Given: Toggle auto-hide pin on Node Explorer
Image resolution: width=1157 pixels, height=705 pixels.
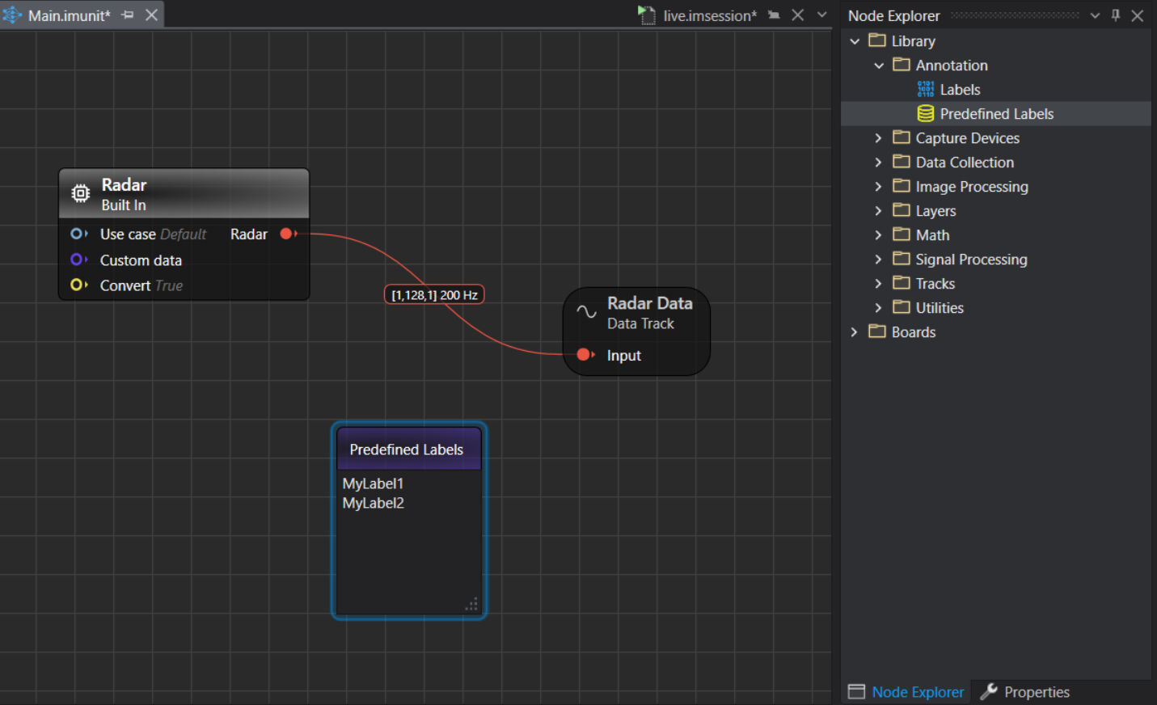Looking at the screenshot, I should pos(1116,15).
